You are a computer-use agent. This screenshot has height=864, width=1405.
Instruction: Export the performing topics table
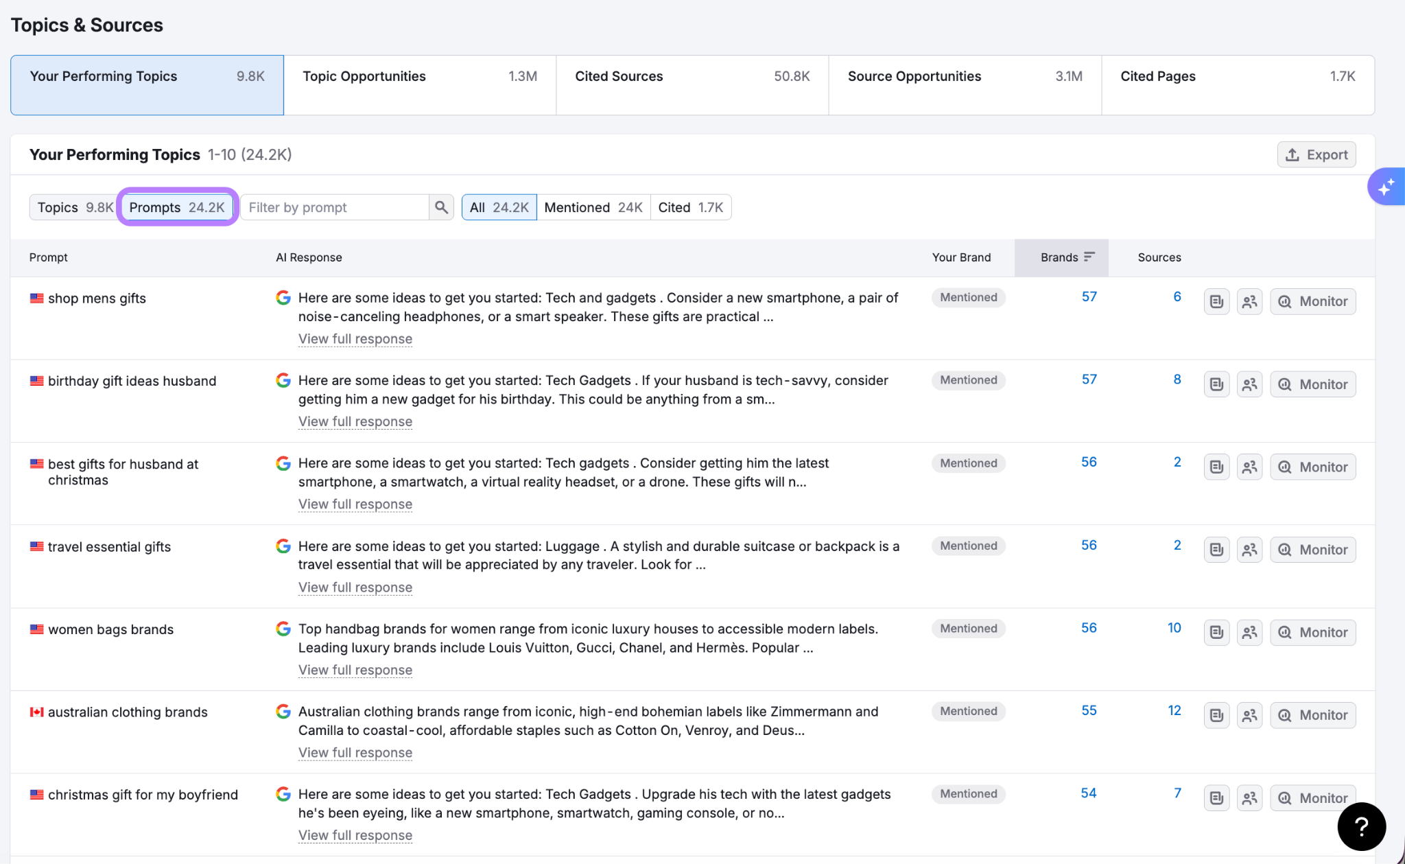(x=1317, y=154)
